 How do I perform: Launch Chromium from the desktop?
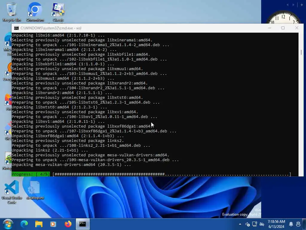35,12
